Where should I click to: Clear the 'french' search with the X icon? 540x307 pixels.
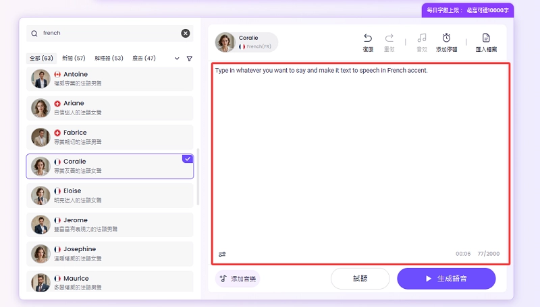[185, 33]
